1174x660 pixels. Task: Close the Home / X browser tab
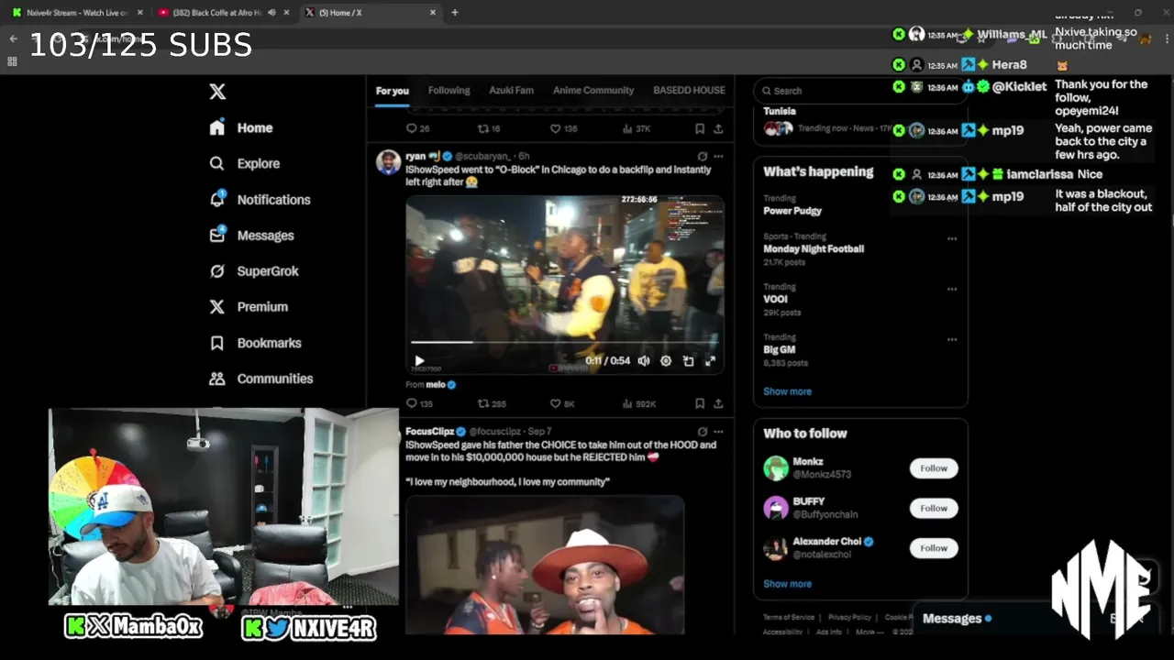pos(433,13)
